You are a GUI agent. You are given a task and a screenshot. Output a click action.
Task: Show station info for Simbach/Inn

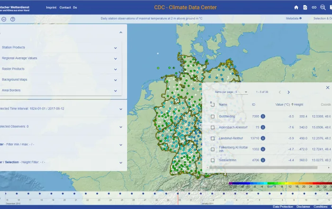(x=263, y=160)
